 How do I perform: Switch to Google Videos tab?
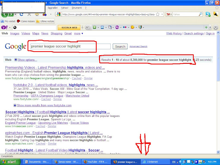[26, 34]
